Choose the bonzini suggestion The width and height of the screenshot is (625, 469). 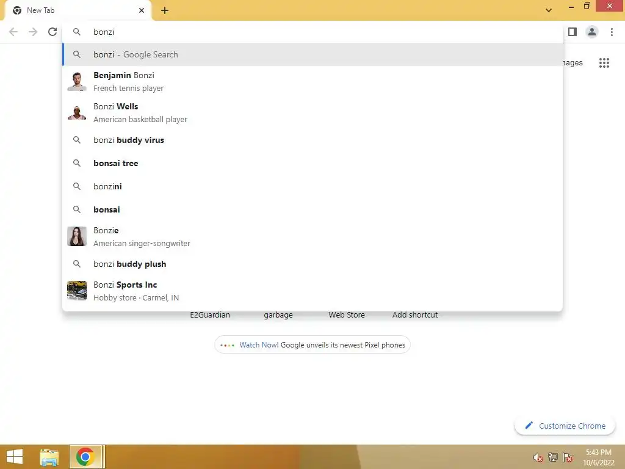[x=312, y=186]
